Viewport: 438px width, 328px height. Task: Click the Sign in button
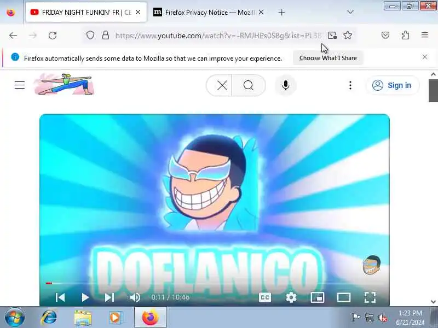(393, 85)
